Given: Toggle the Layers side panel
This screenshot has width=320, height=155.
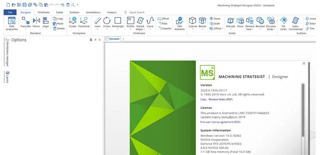Looking at the screenshot, I should pos(8,77).
